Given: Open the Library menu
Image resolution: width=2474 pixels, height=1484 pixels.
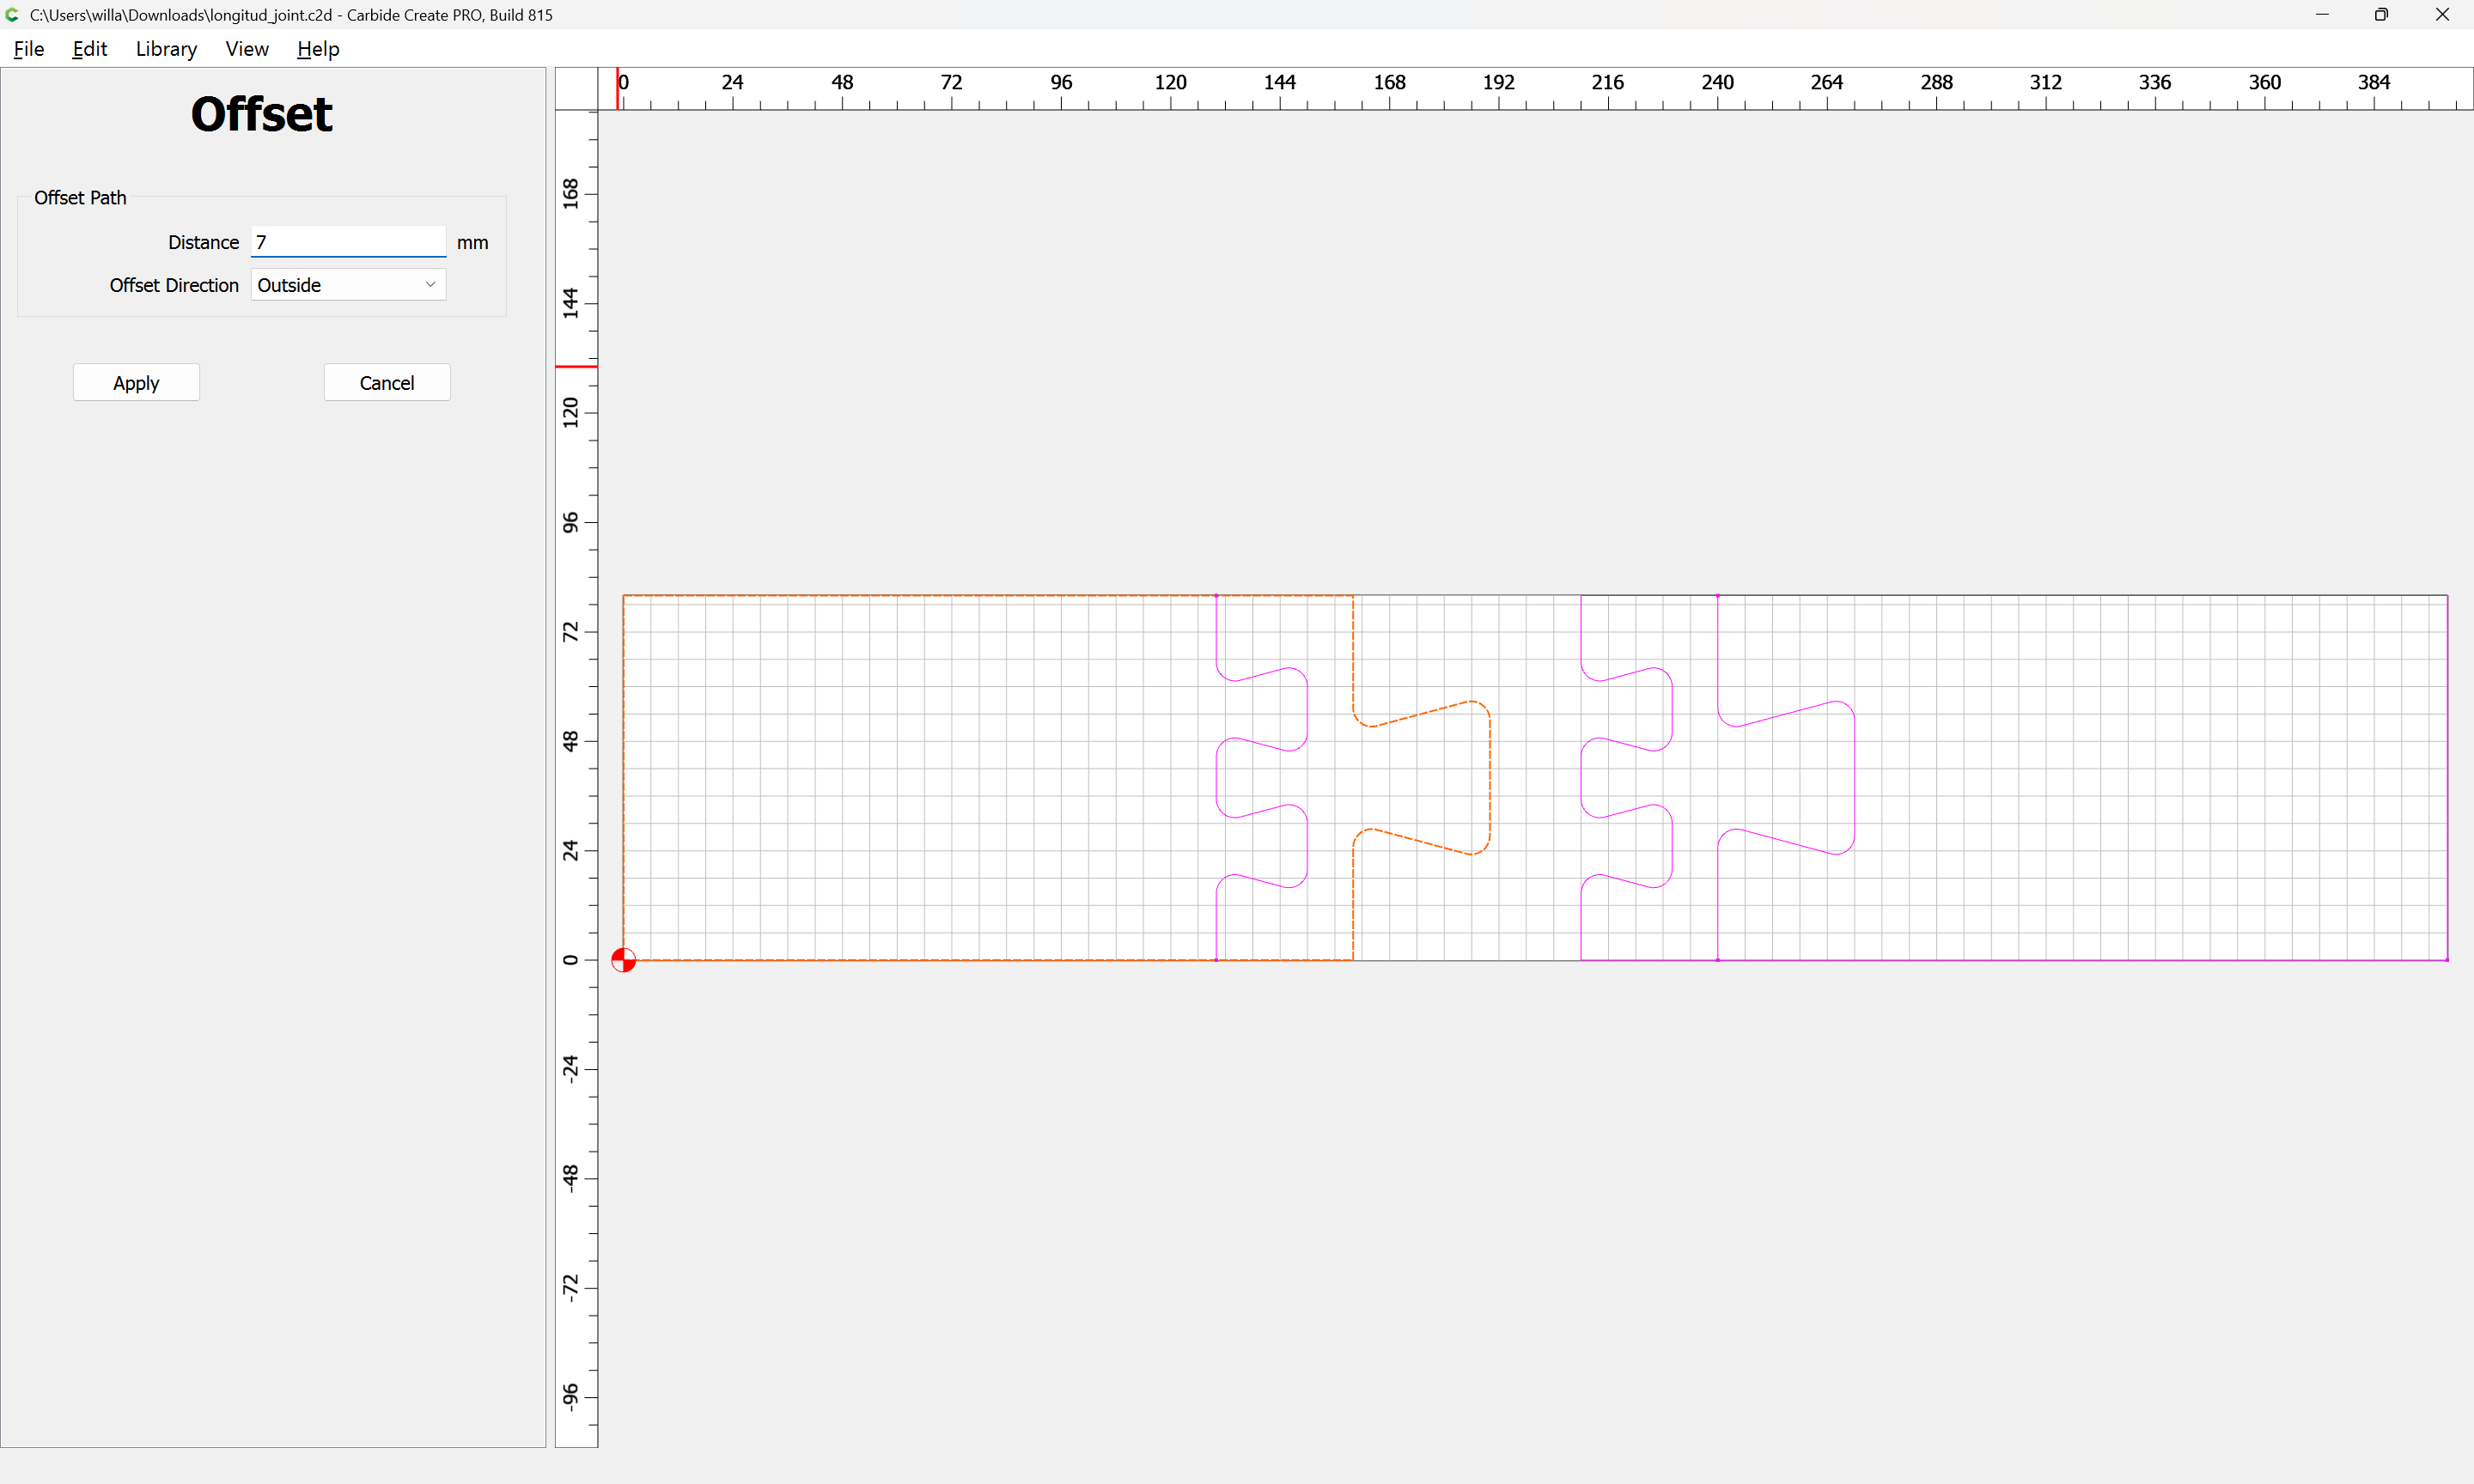Looking at the screenshot, I should coord(166,48).
